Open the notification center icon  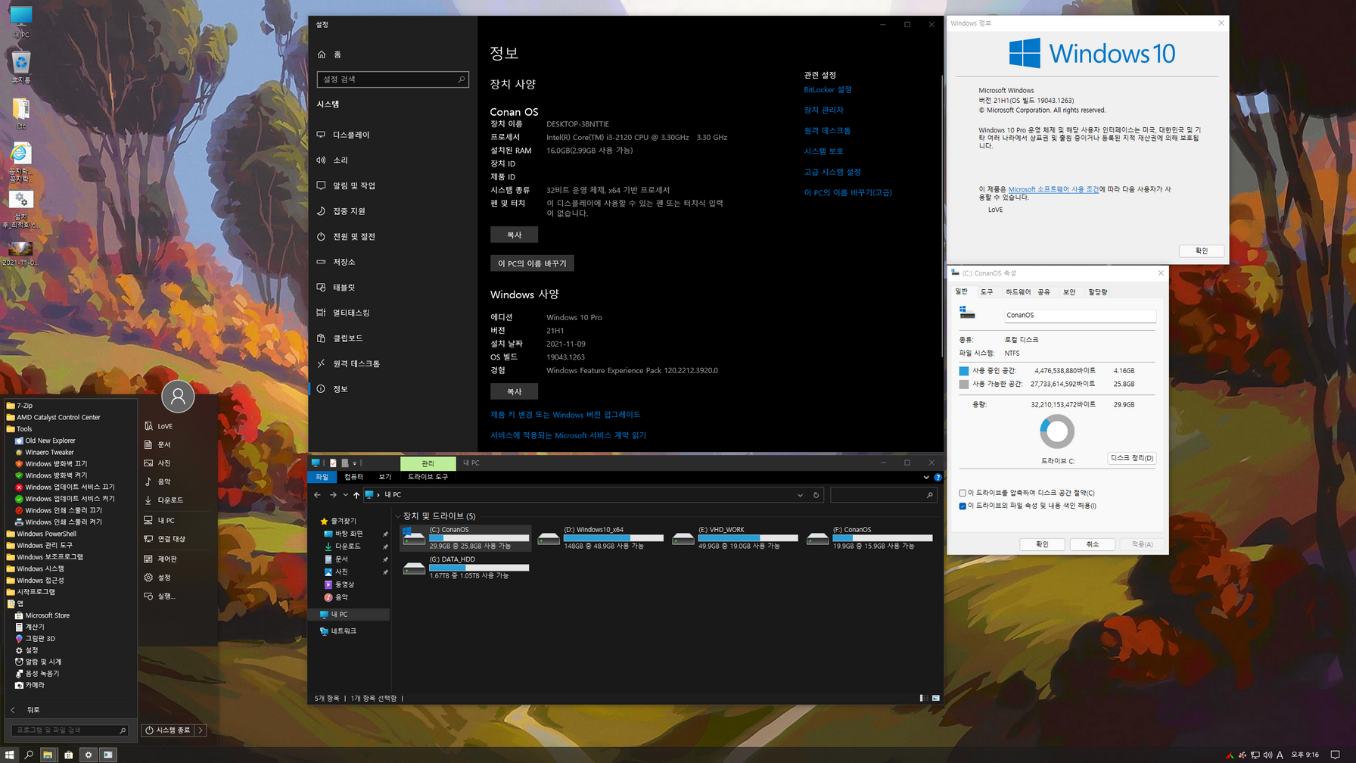1335,755
